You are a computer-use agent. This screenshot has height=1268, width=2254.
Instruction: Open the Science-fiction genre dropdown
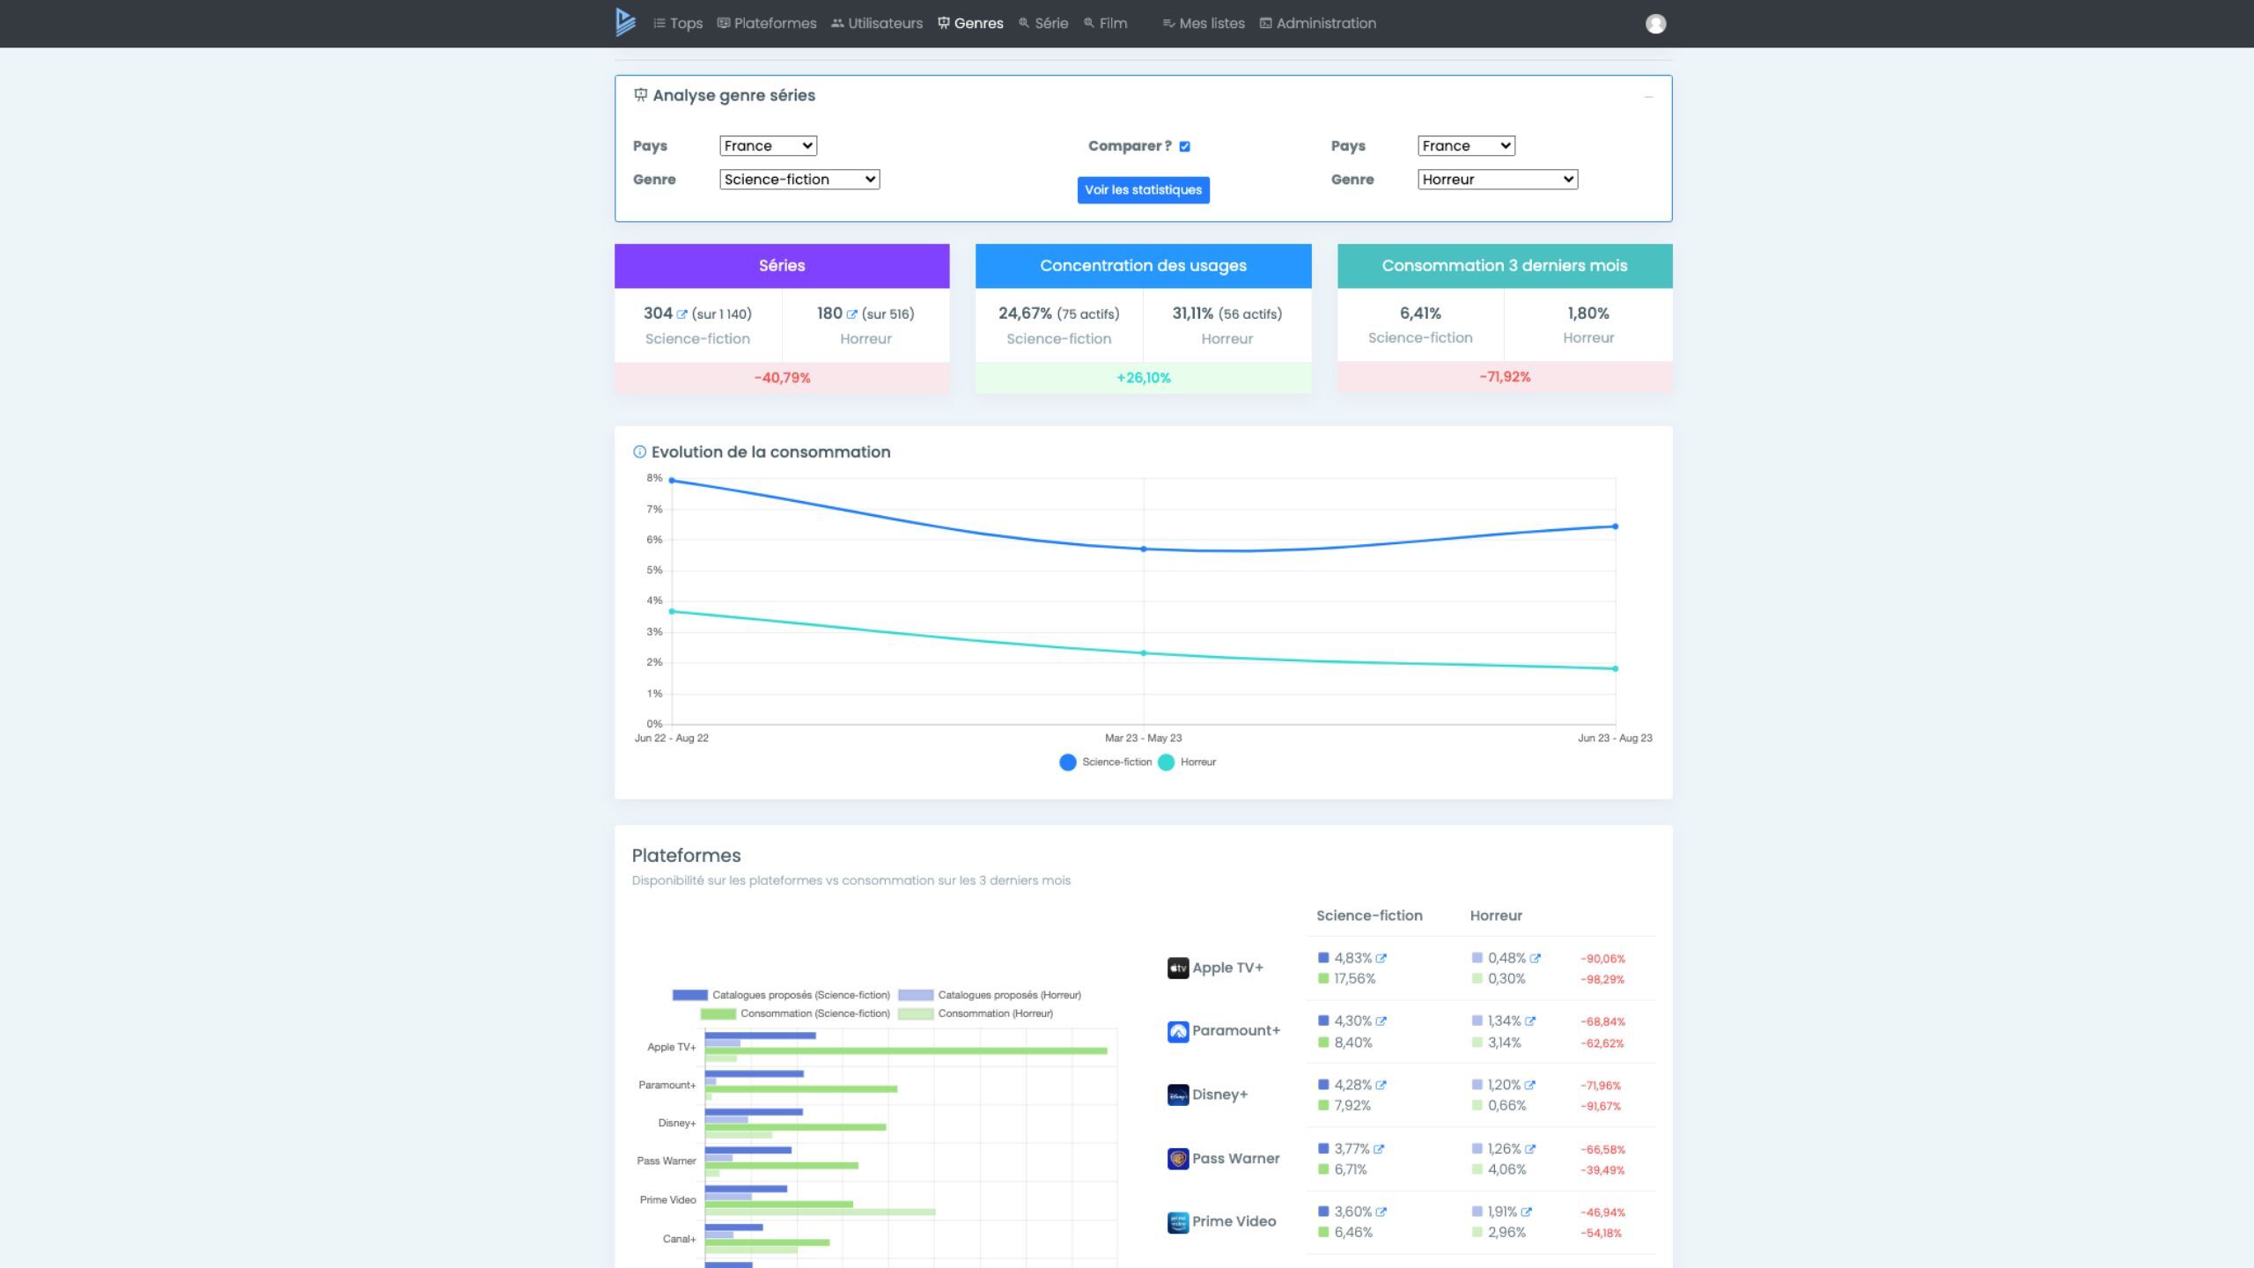click(x=799, y=180)
